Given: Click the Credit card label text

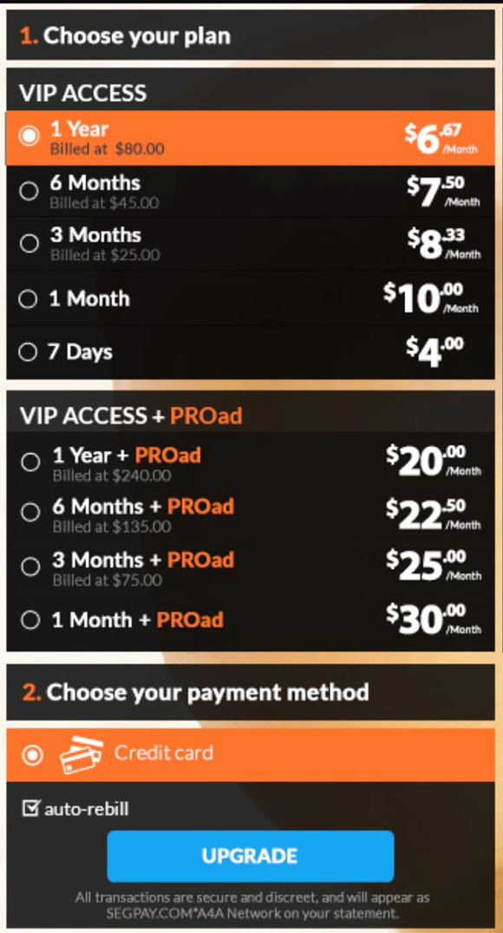Looking at the screenshot, I should click(x=164, y=753).
